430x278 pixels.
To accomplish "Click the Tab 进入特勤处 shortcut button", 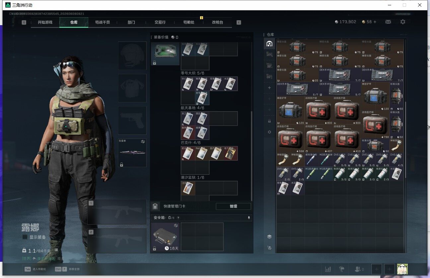I will tap(35, 269).
